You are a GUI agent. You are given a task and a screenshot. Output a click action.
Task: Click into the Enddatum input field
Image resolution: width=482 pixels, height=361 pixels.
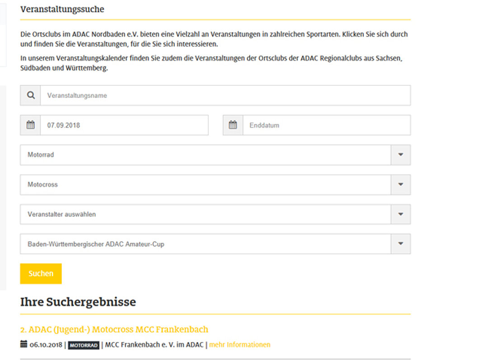[x=326, y=125]
